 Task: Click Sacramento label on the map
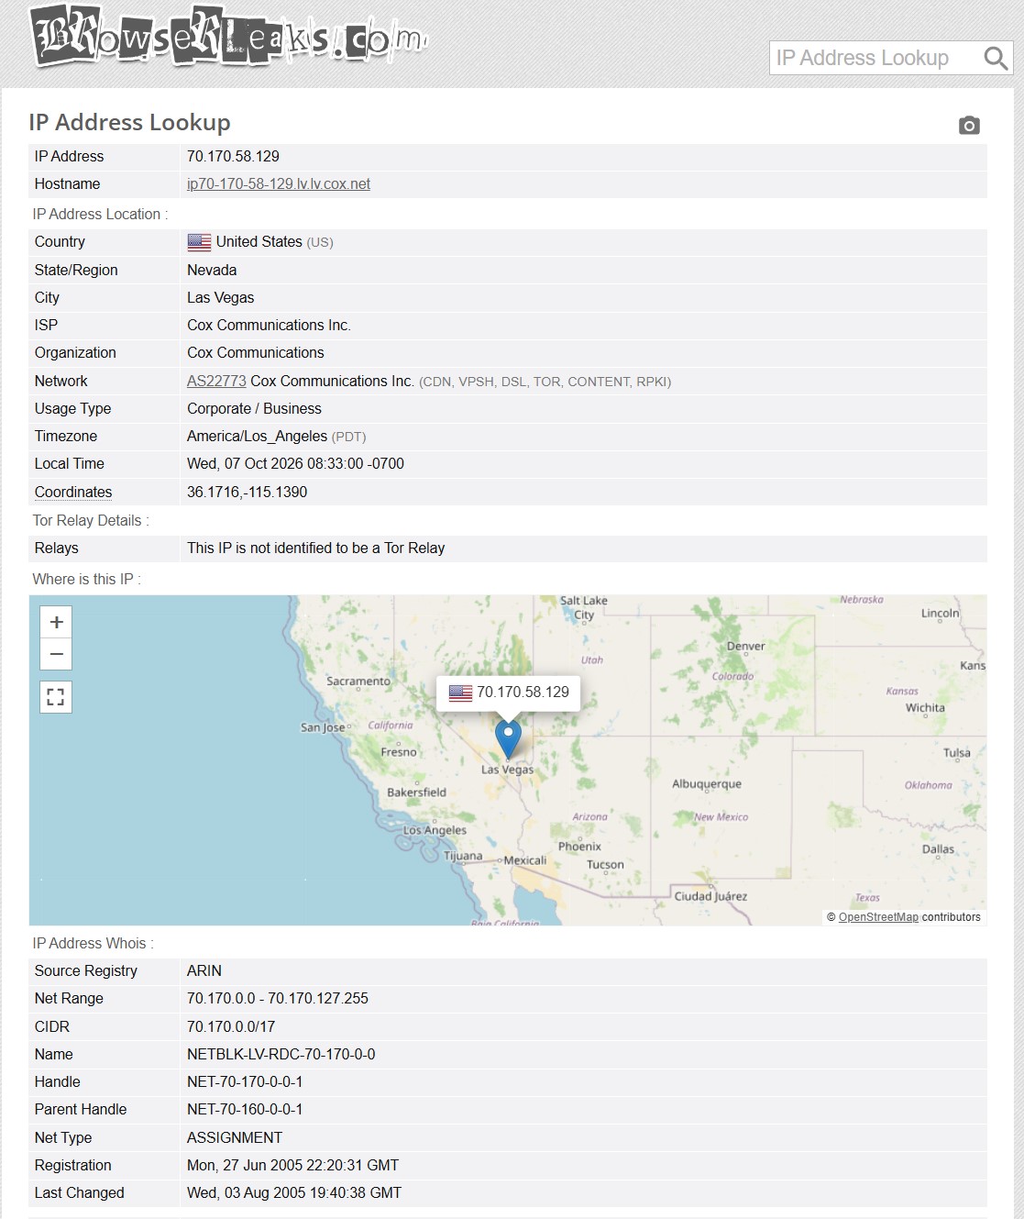pyautogui.click(x=358, y=682)
